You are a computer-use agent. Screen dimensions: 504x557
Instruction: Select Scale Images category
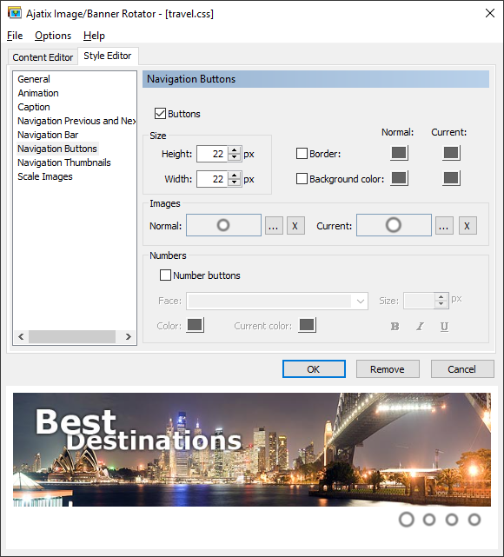point(45,176)
